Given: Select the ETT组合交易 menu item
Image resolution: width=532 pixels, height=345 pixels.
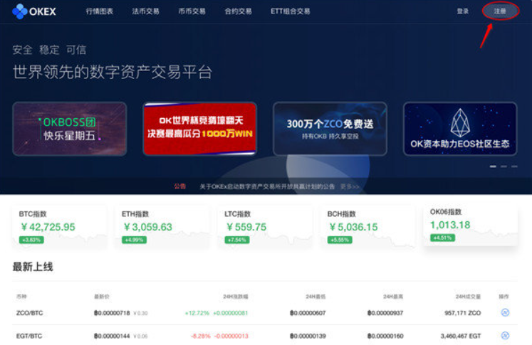Looking at the screenshot, I should click(x=290, y=11).
